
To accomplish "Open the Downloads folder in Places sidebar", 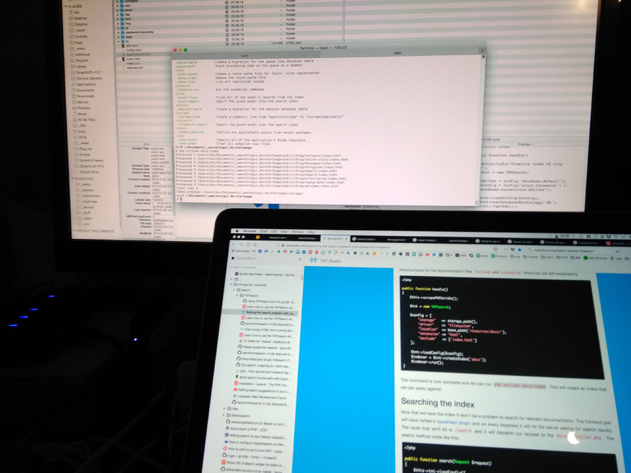I will pyautogui.click(x=85, y=96).
